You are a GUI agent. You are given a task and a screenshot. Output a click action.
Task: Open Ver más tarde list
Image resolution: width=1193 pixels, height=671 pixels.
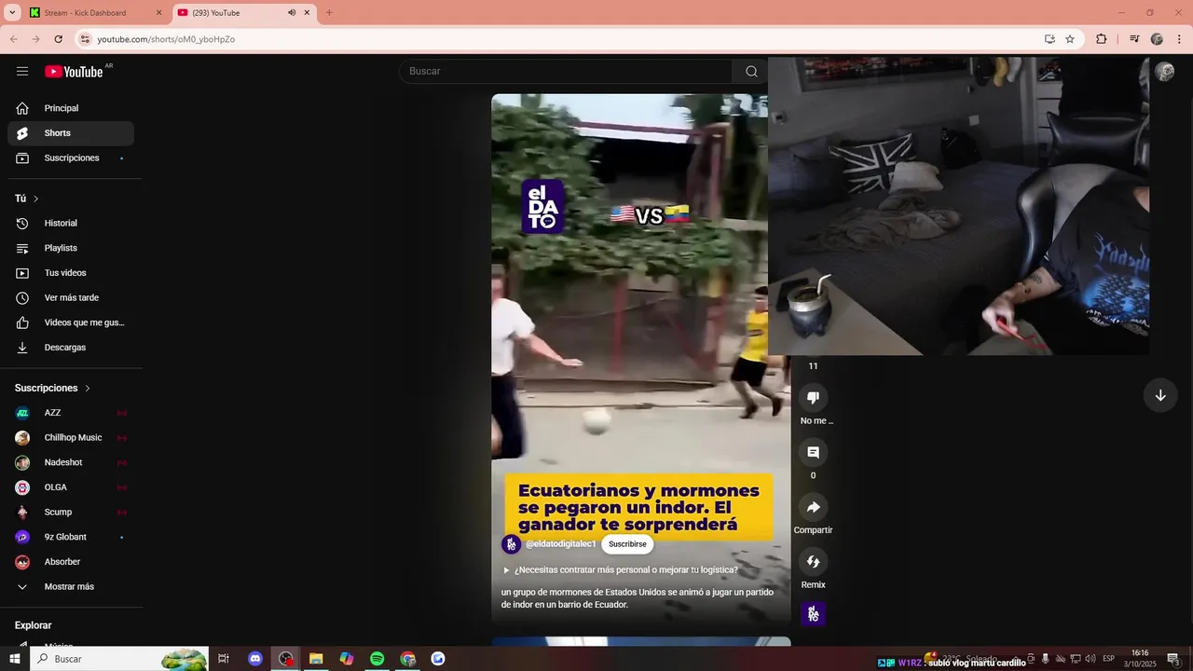(x=71, y=298)
